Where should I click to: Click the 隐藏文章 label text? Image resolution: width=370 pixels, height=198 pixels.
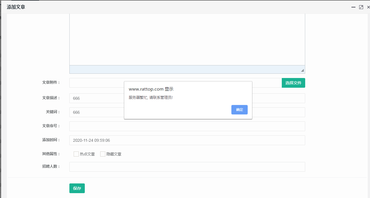pos(114,154)
